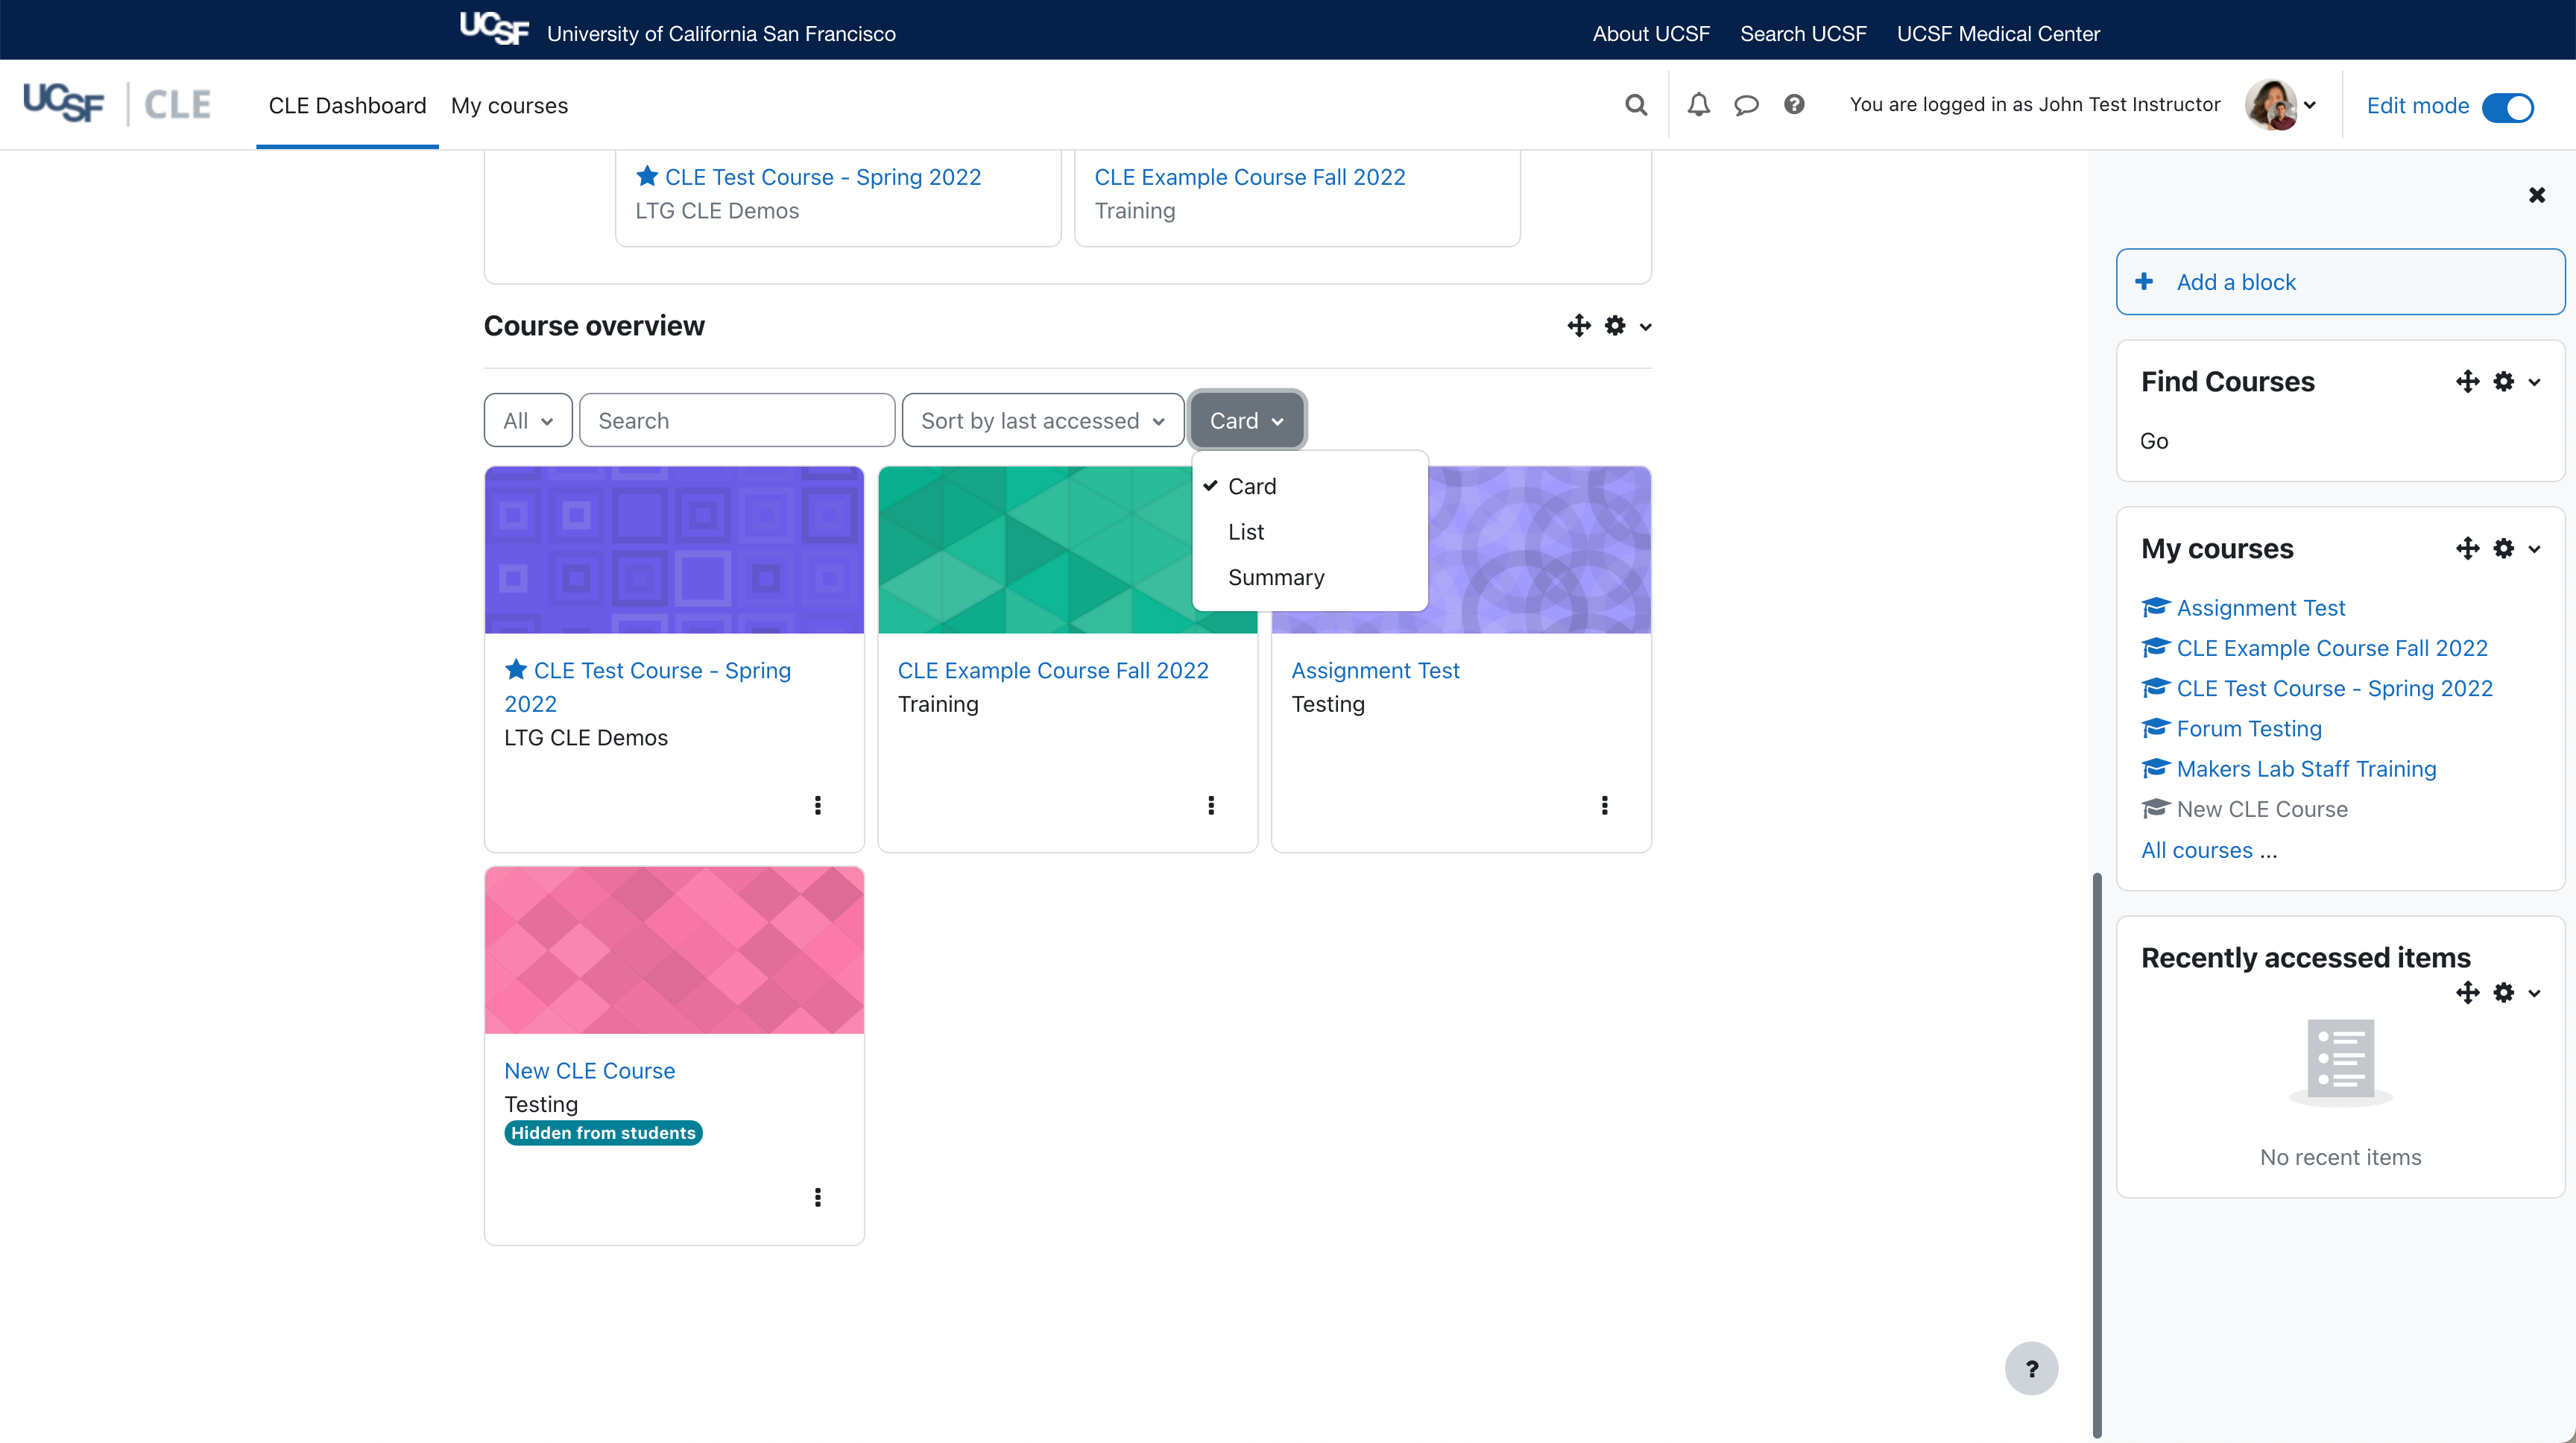Open actions menu for Assignment Test card
The width and height of the screenshot is (2576, 1443).
click(1605, 806)
